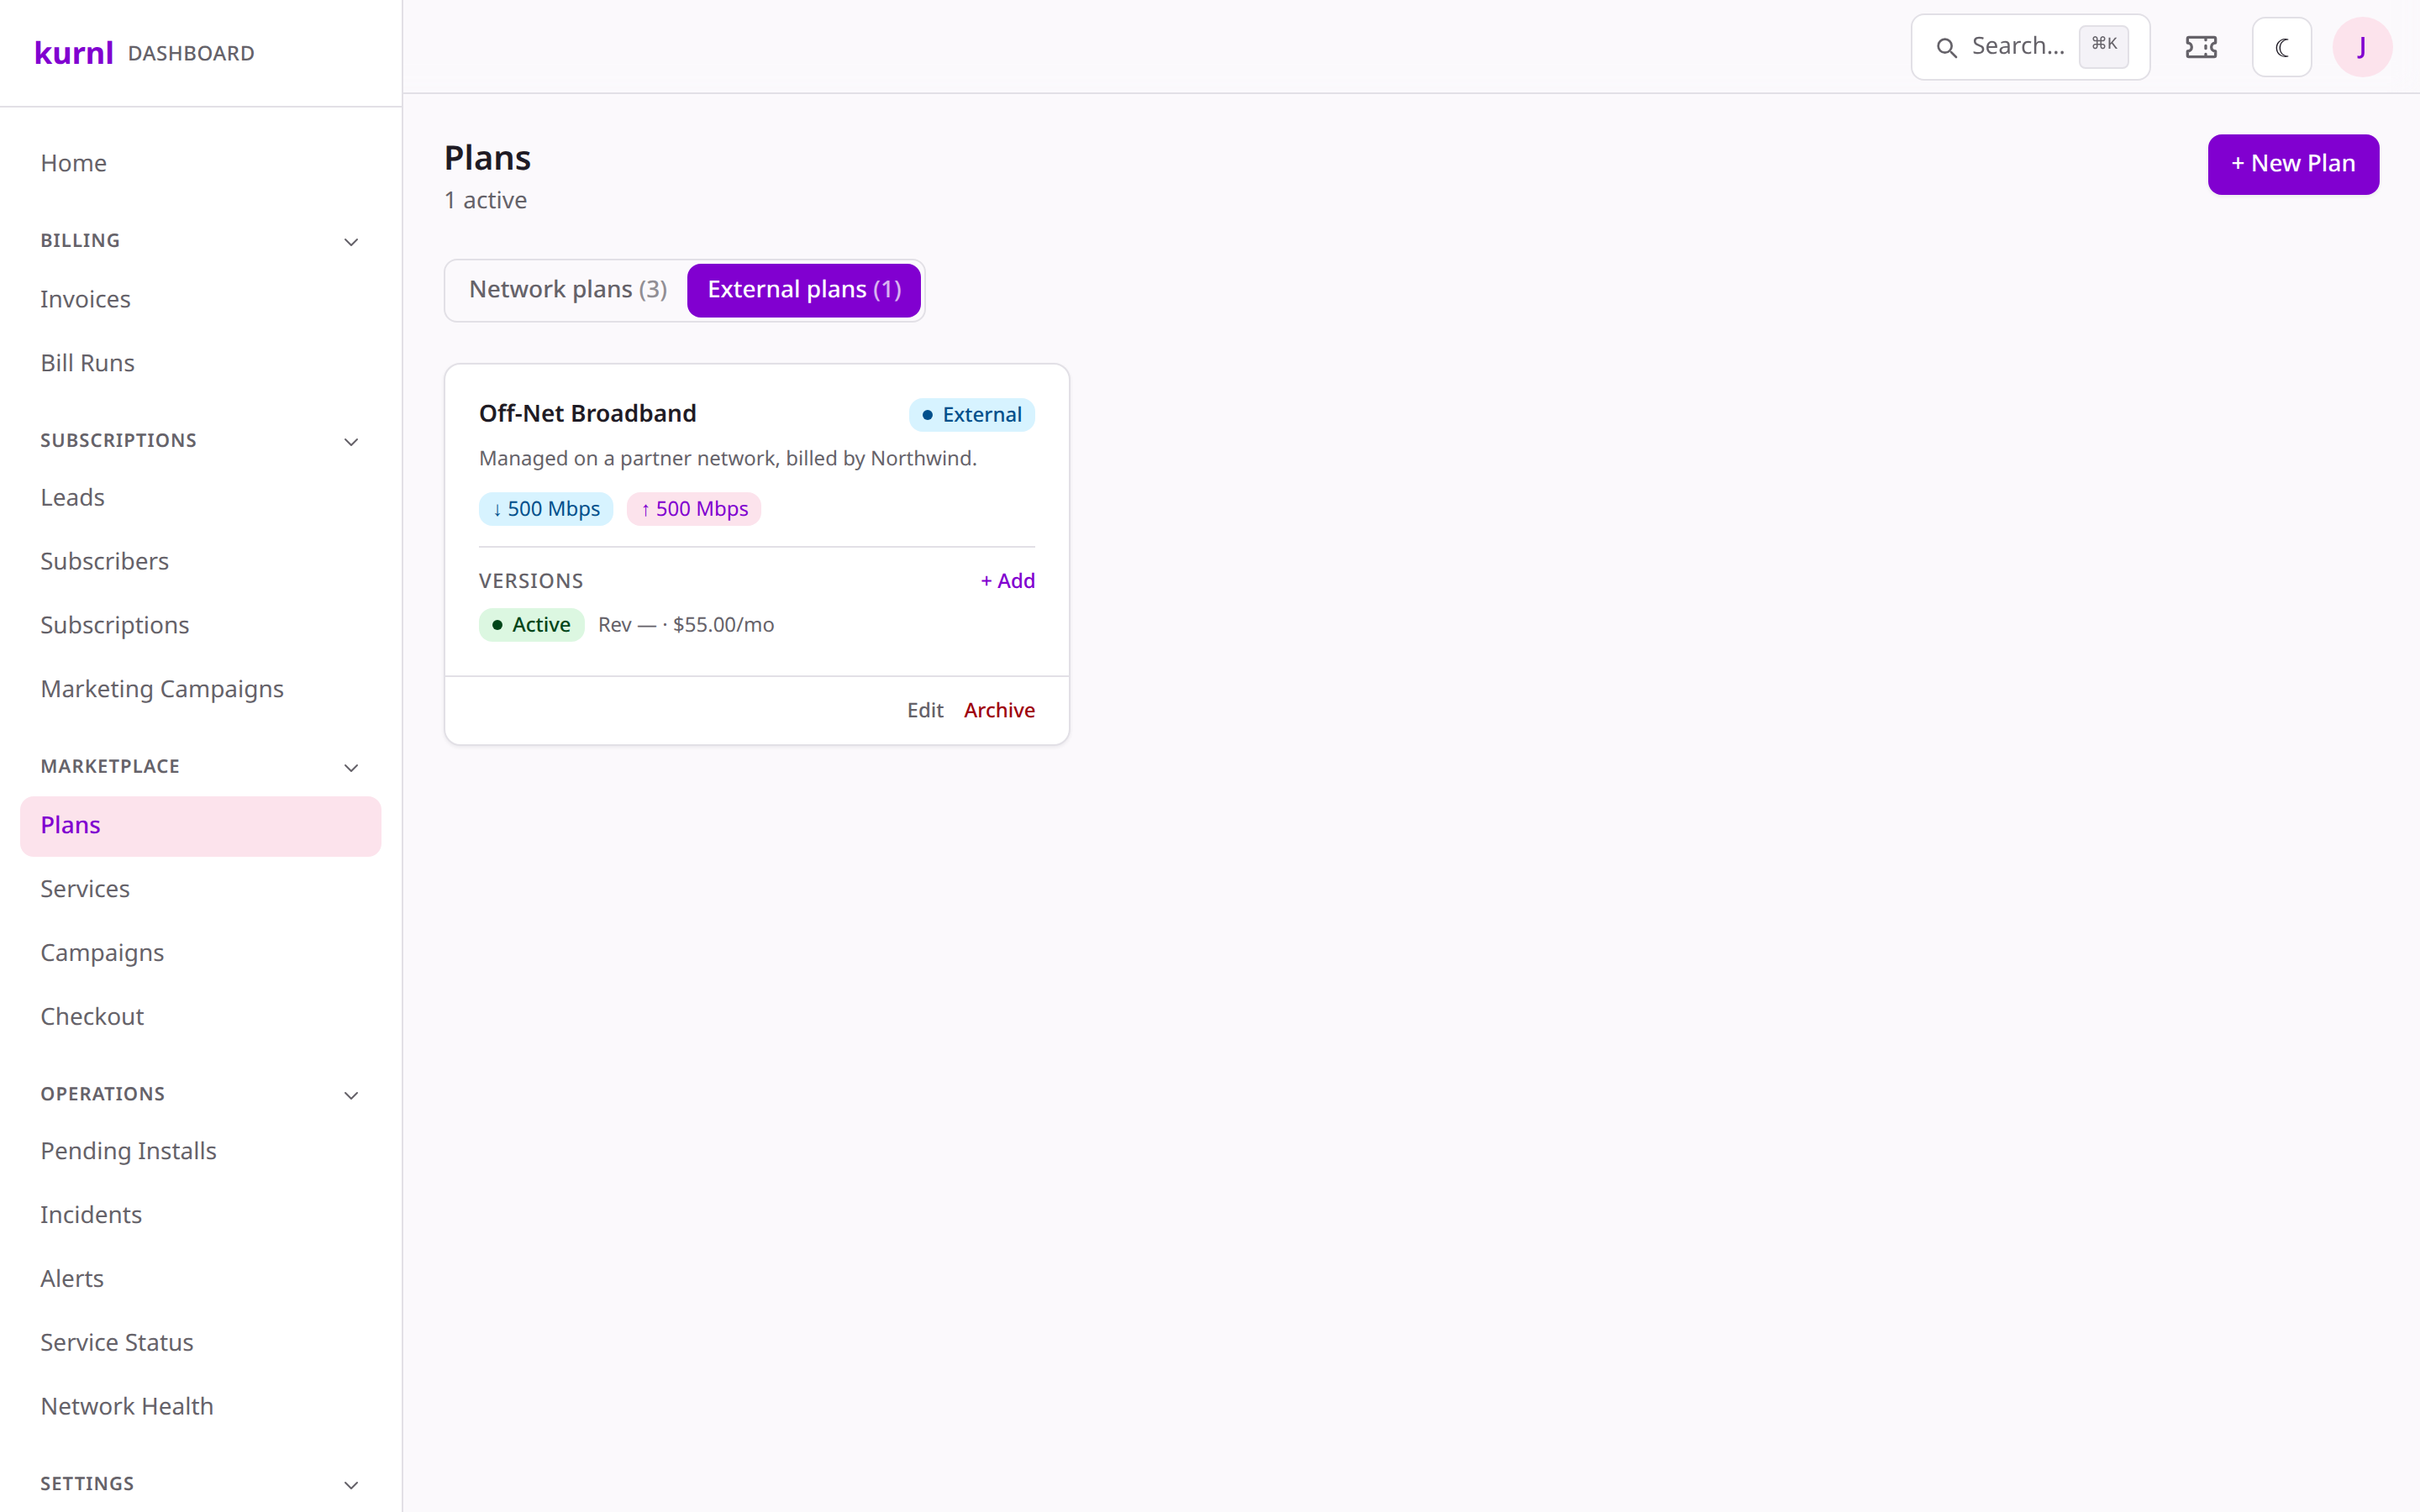Open Campaigns under Marketplace

pyautogui.click(x=200, y=953)
